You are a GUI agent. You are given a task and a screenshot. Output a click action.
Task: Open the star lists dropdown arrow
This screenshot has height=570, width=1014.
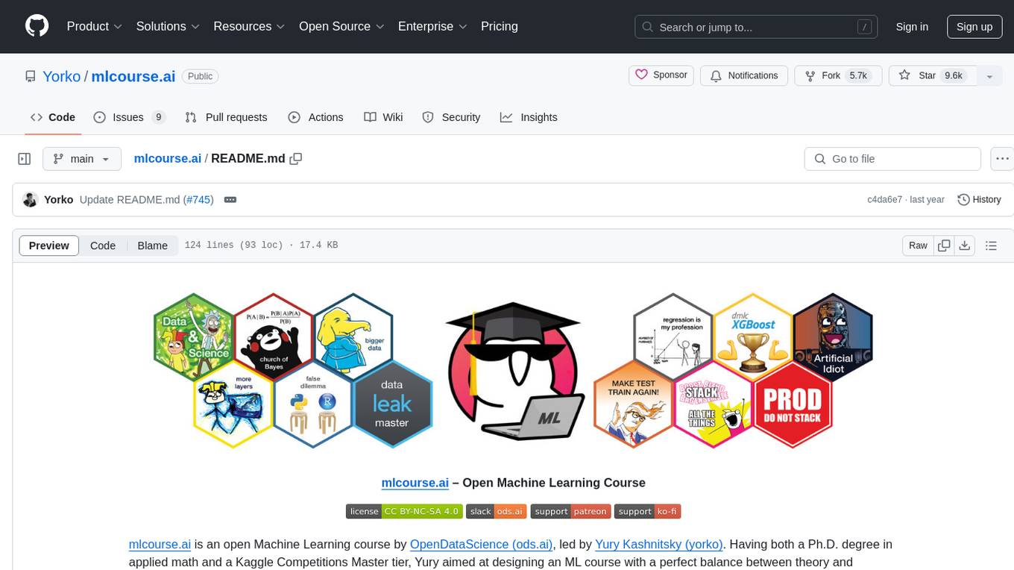989,76
